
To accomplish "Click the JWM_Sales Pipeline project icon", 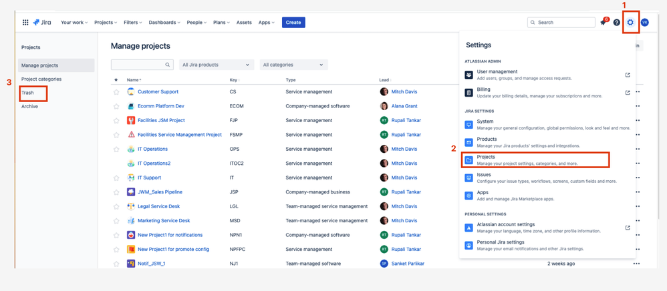I will click(x=131, y=192).
